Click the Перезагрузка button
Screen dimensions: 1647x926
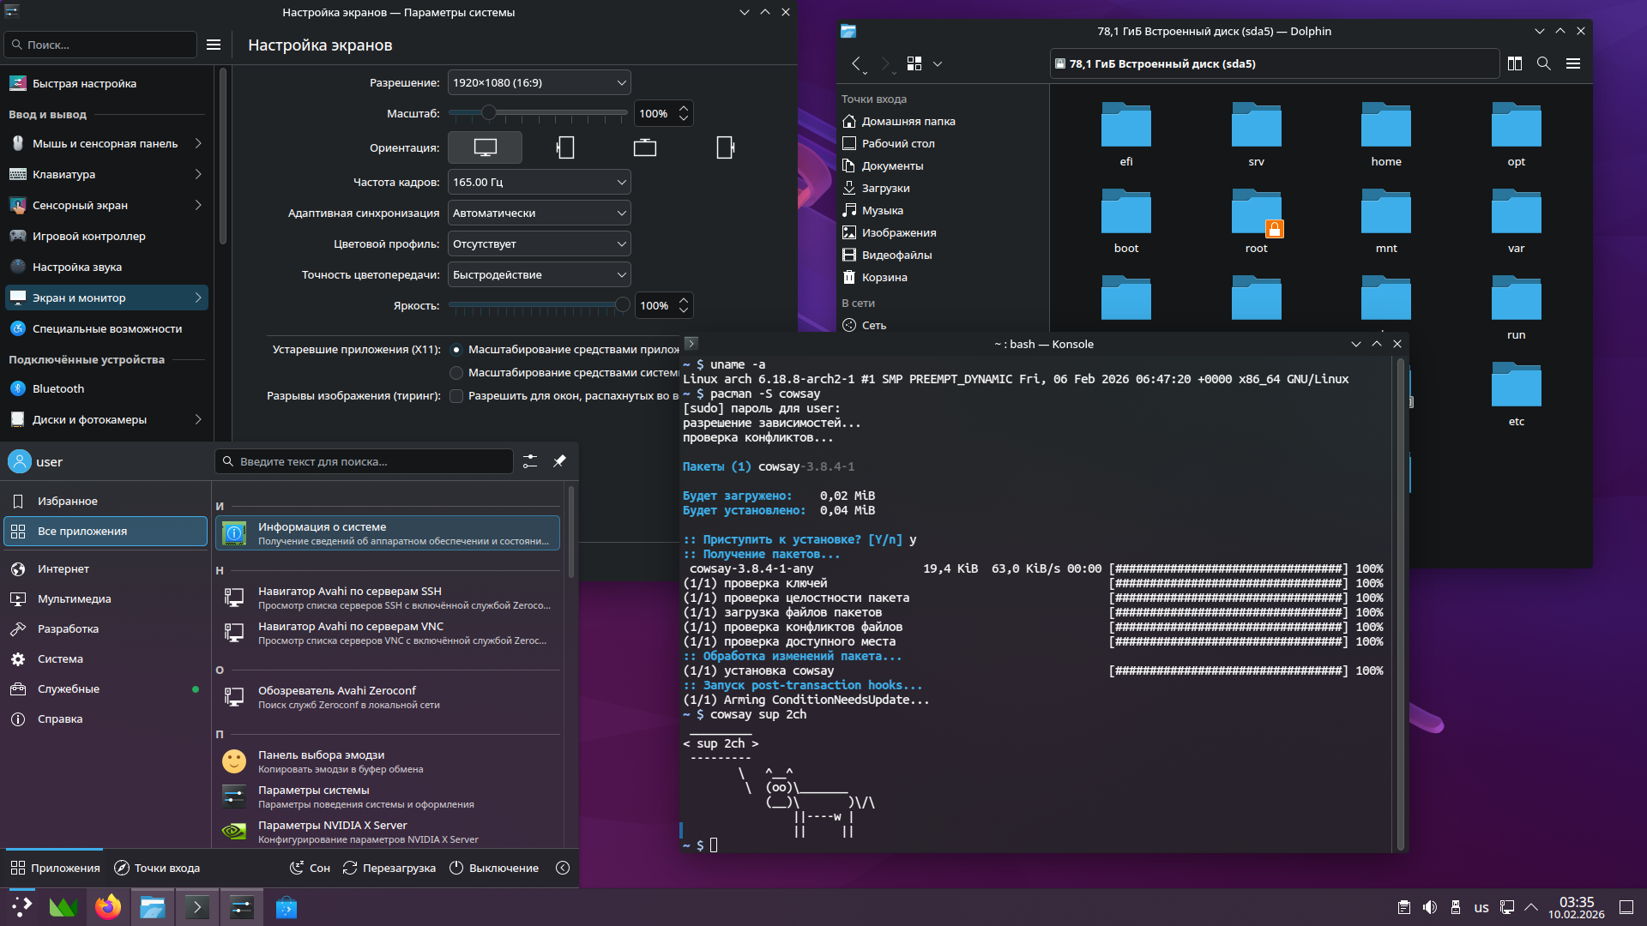click(x=389, y=868)
